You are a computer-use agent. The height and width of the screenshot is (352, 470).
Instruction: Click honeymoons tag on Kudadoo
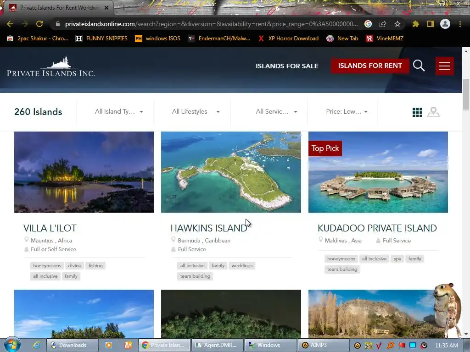pos(341,258)
